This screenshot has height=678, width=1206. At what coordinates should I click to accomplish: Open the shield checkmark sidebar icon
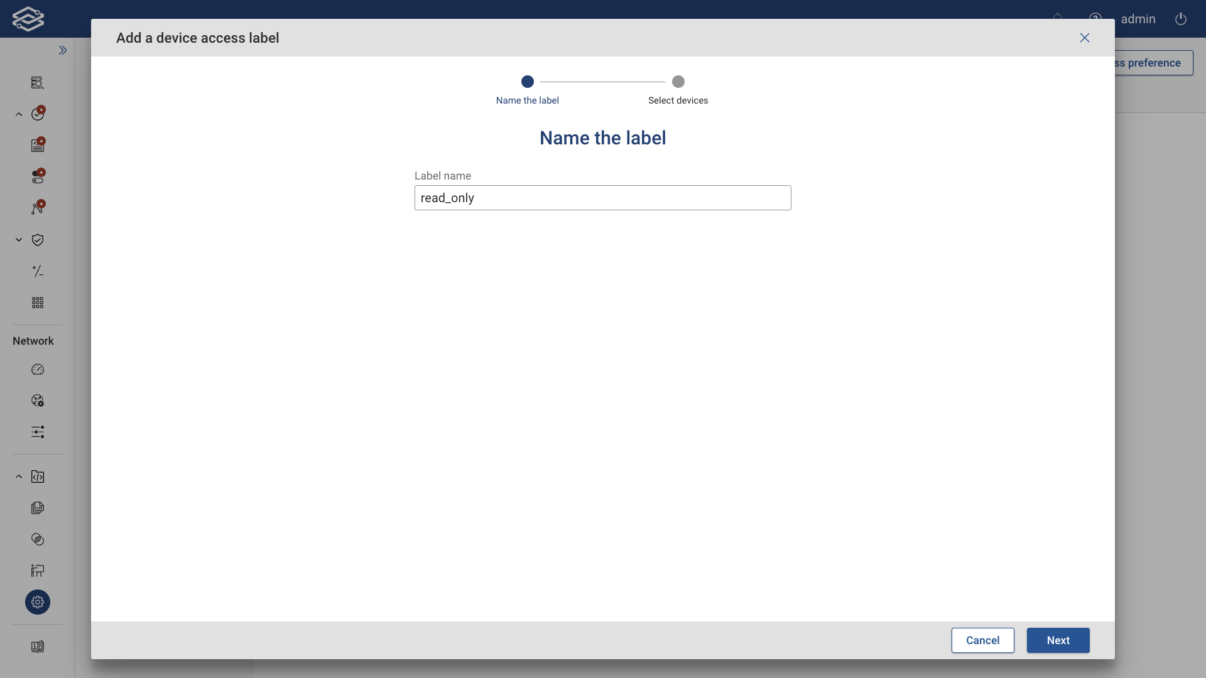(38, 240)
